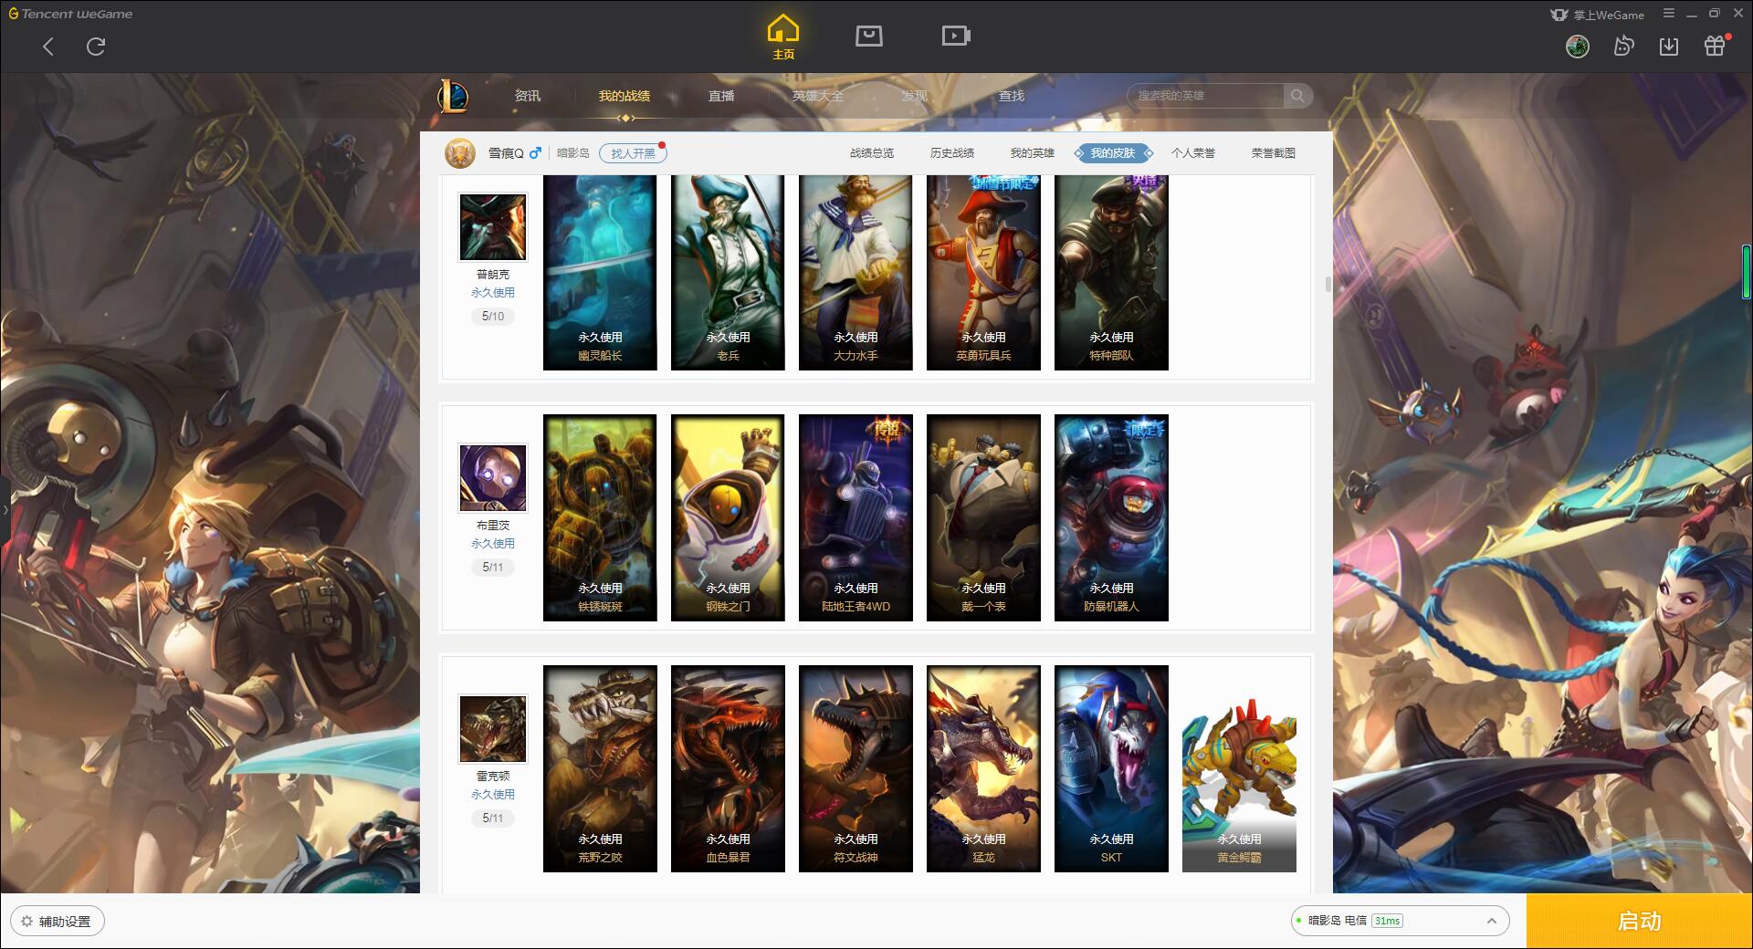Open the 陆地王者4WD skin thumbnail
This screenshot has height=949, width=1753.
[x=856, y=518]
